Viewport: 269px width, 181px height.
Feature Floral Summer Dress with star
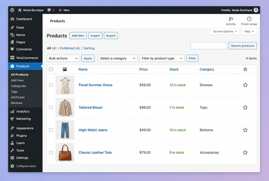pyautogui.click(x=245, y=85)
